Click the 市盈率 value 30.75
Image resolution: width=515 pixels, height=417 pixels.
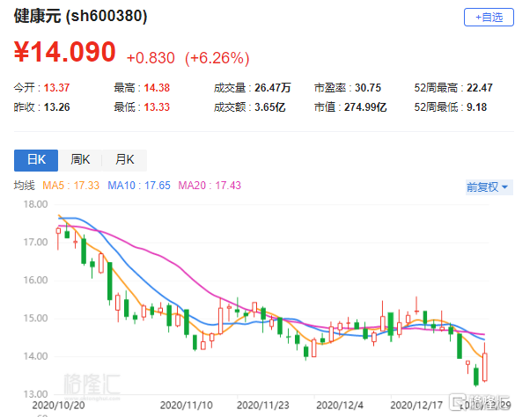pos(368,88)
